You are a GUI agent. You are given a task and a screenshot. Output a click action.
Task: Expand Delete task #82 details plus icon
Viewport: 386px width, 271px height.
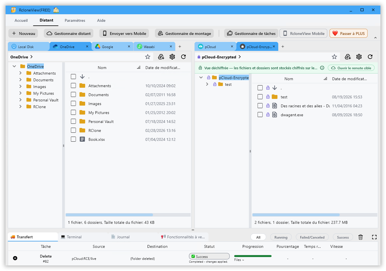point(15,258)
